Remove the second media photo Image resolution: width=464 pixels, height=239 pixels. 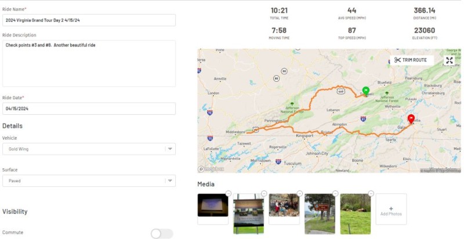[264, 193]
